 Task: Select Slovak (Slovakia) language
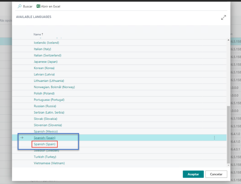45,119
